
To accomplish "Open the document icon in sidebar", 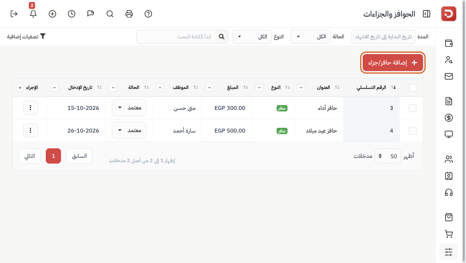I will click(449, 101).
